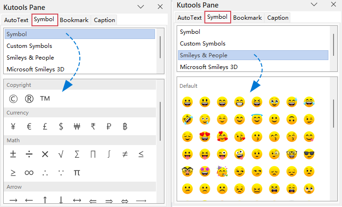Image resolution: width=342 pixels, height=207 pixels.
Task: Insert the nerd glasses face emoji
Action: click(292, 154)
